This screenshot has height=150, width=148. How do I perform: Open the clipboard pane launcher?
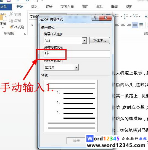click(25, 34)
